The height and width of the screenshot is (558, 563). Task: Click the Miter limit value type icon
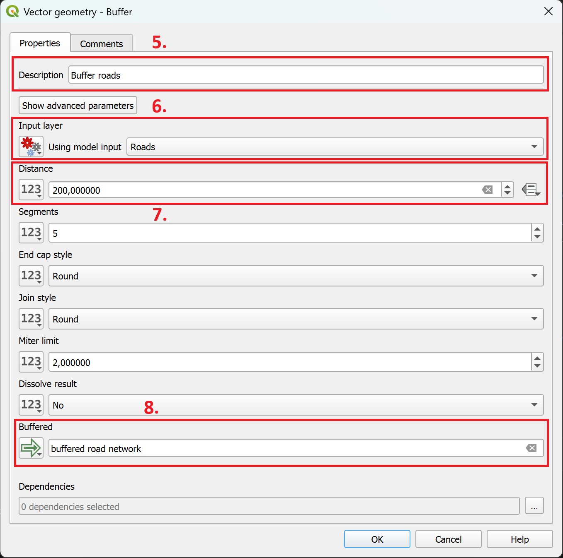(x=31, y=362)
